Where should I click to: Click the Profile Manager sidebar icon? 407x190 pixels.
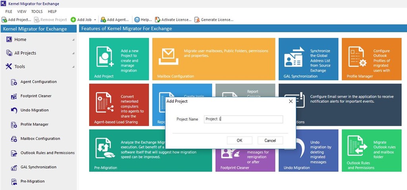pos(14,125)
